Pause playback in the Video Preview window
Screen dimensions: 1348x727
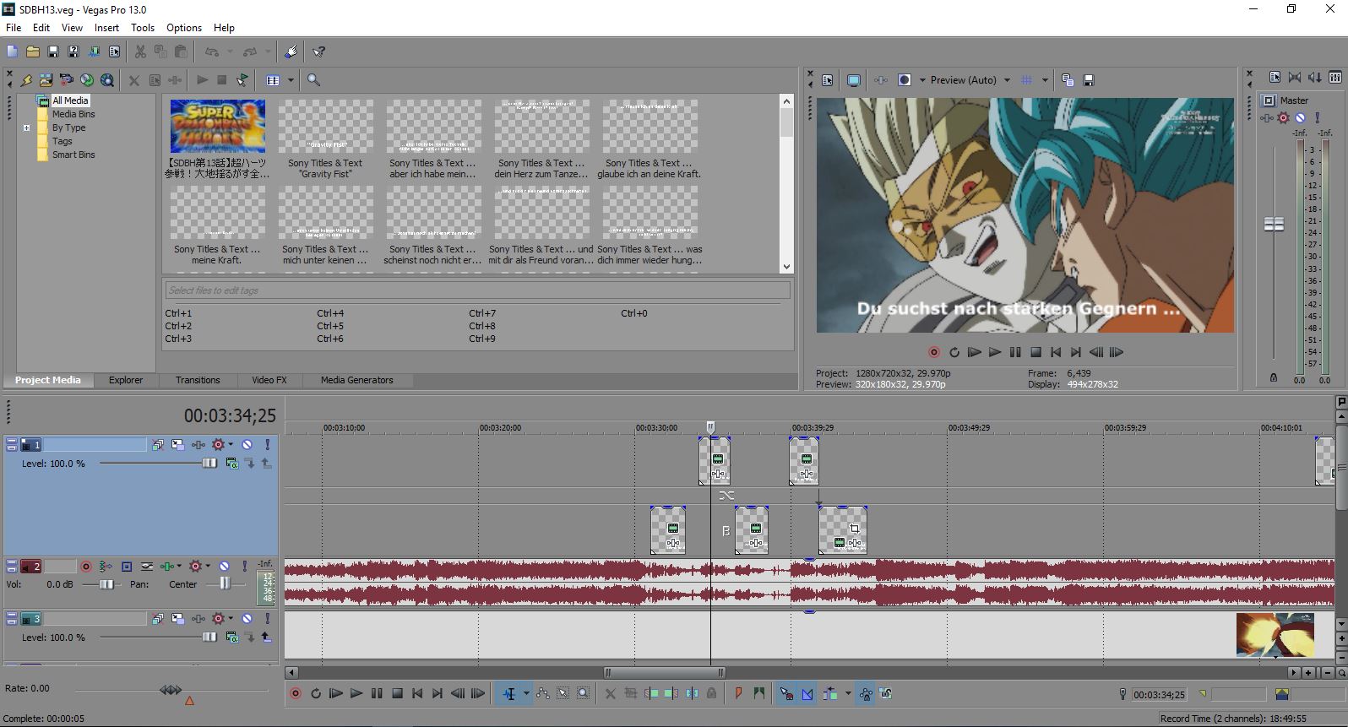[x=1015, y=352]
